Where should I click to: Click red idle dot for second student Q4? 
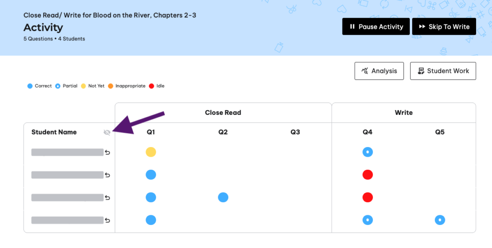[x=368, y=174]
